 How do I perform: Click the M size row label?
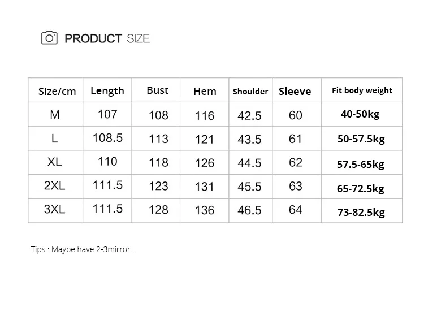tap(55, 115)
